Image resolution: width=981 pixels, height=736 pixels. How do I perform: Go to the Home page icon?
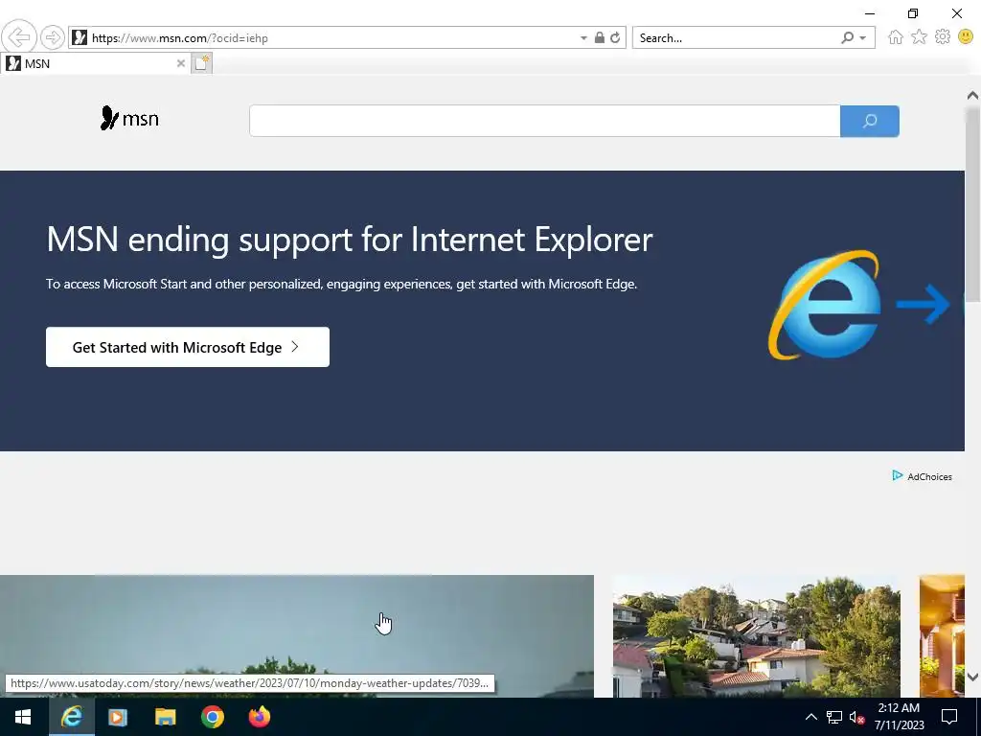(896, 37)
